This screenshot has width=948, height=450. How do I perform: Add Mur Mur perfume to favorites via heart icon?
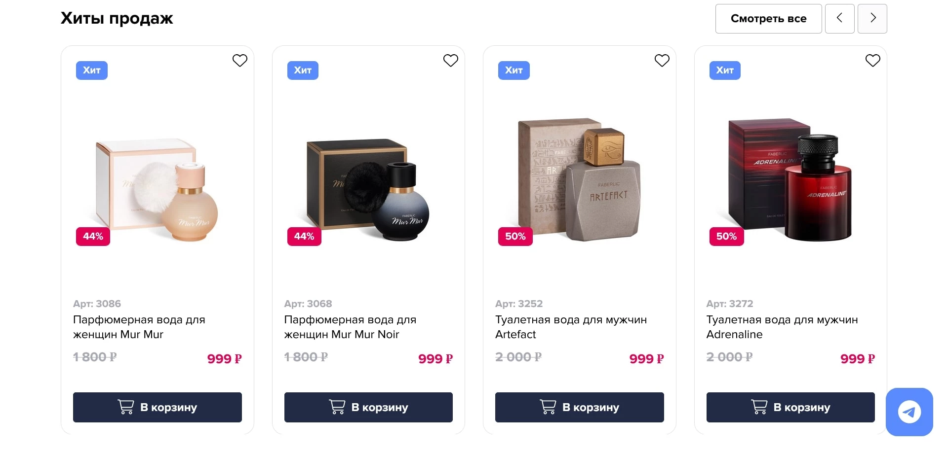239,60
